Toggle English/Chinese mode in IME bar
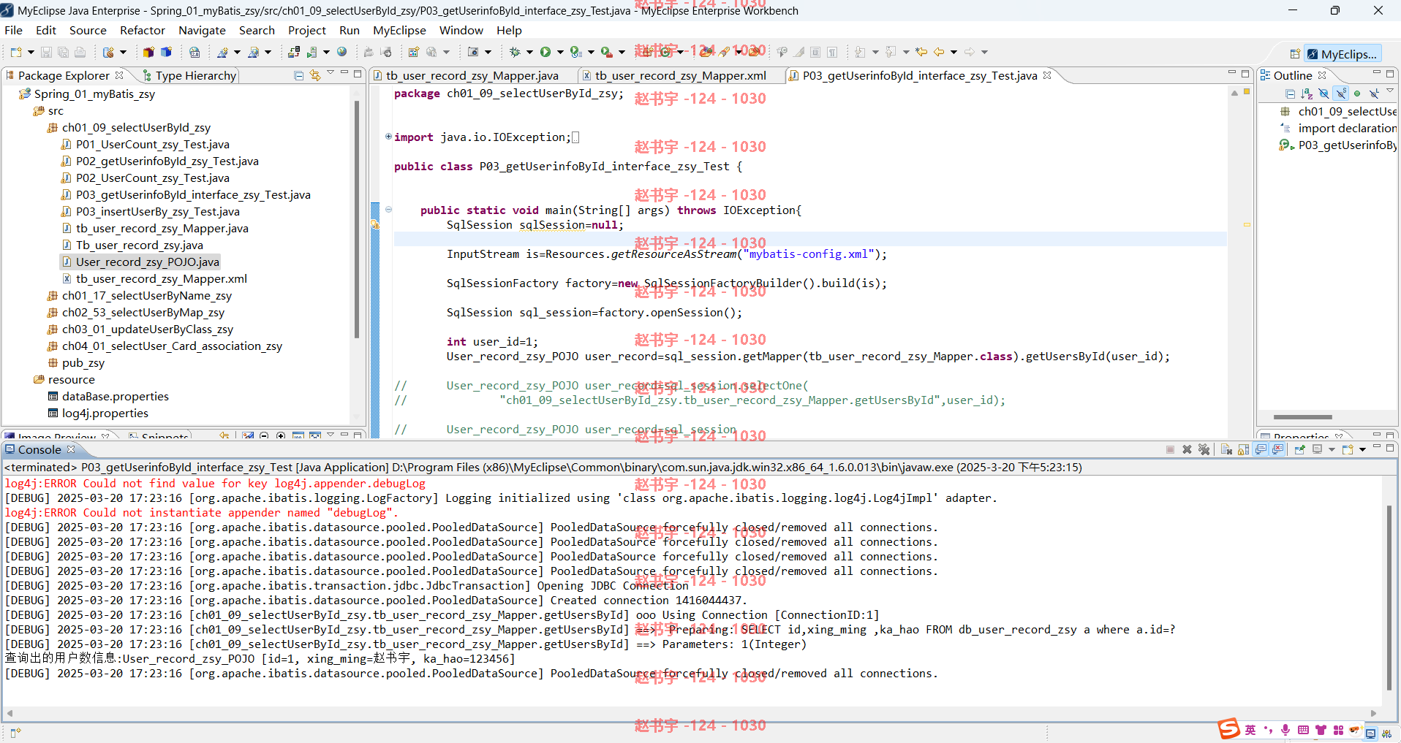Viewport: 1401px width, 743px height. coord(1250,730)
